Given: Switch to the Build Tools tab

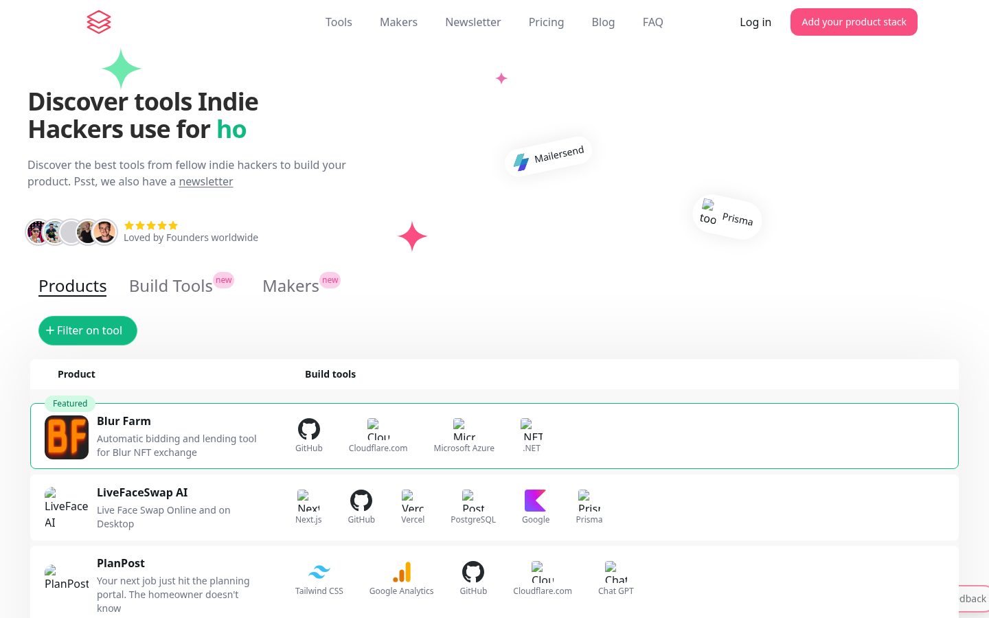Looking at the screenshot, I should [171, 286].
